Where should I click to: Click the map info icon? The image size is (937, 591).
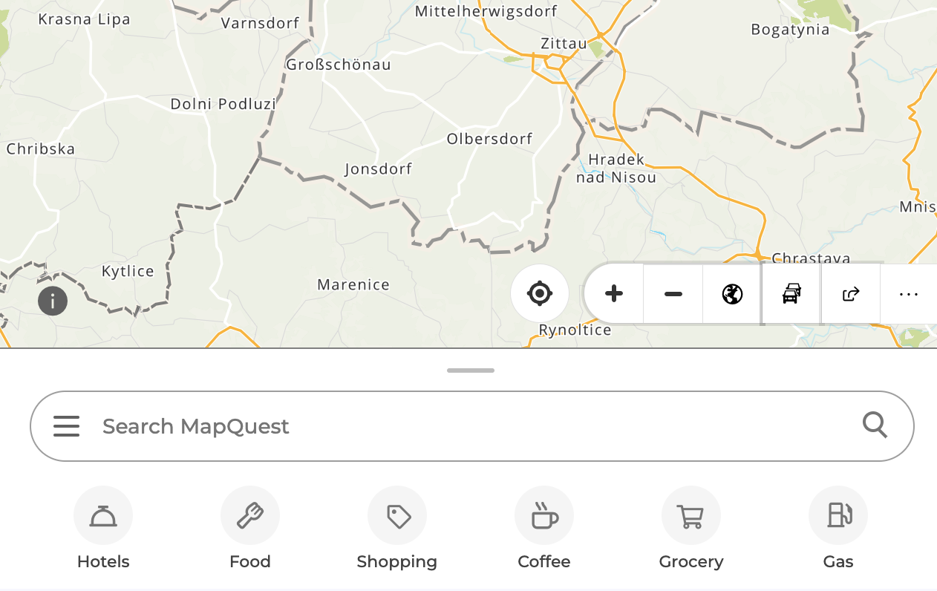(x=53, y=301)
